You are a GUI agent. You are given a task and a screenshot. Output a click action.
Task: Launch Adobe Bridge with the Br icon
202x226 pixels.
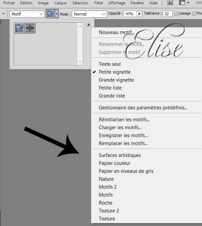pos(170,3)
